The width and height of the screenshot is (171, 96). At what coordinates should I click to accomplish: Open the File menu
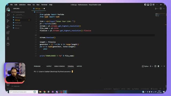tap(11, 5)
